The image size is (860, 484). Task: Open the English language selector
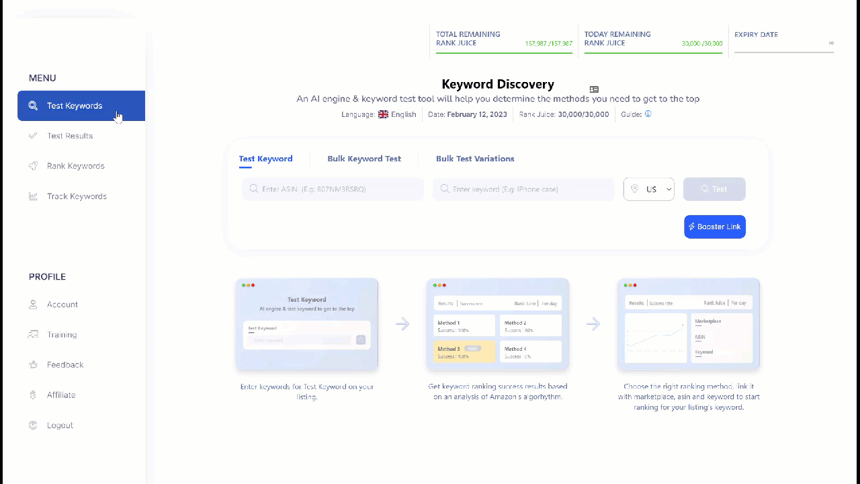tap(397, 114)
